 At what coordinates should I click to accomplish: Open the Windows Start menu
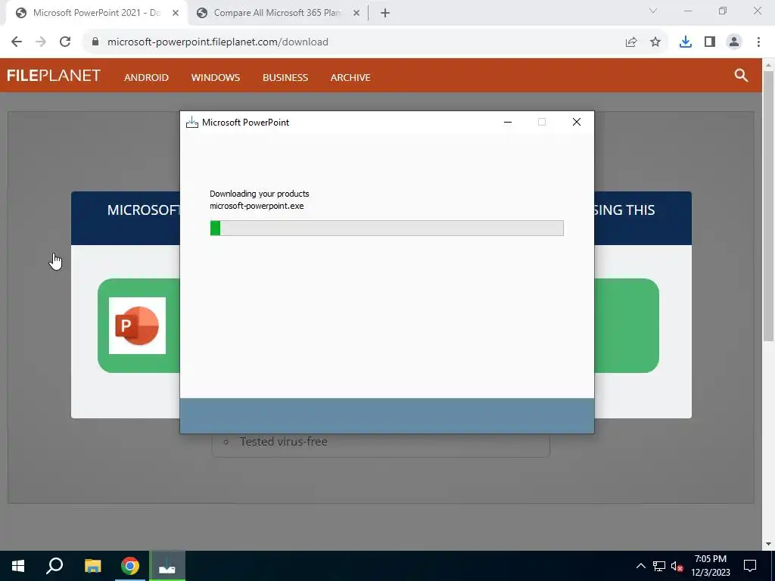(18, 566)
